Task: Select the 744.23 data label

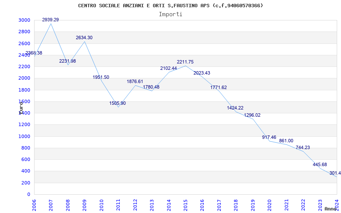Action: (x=303, y=147)
